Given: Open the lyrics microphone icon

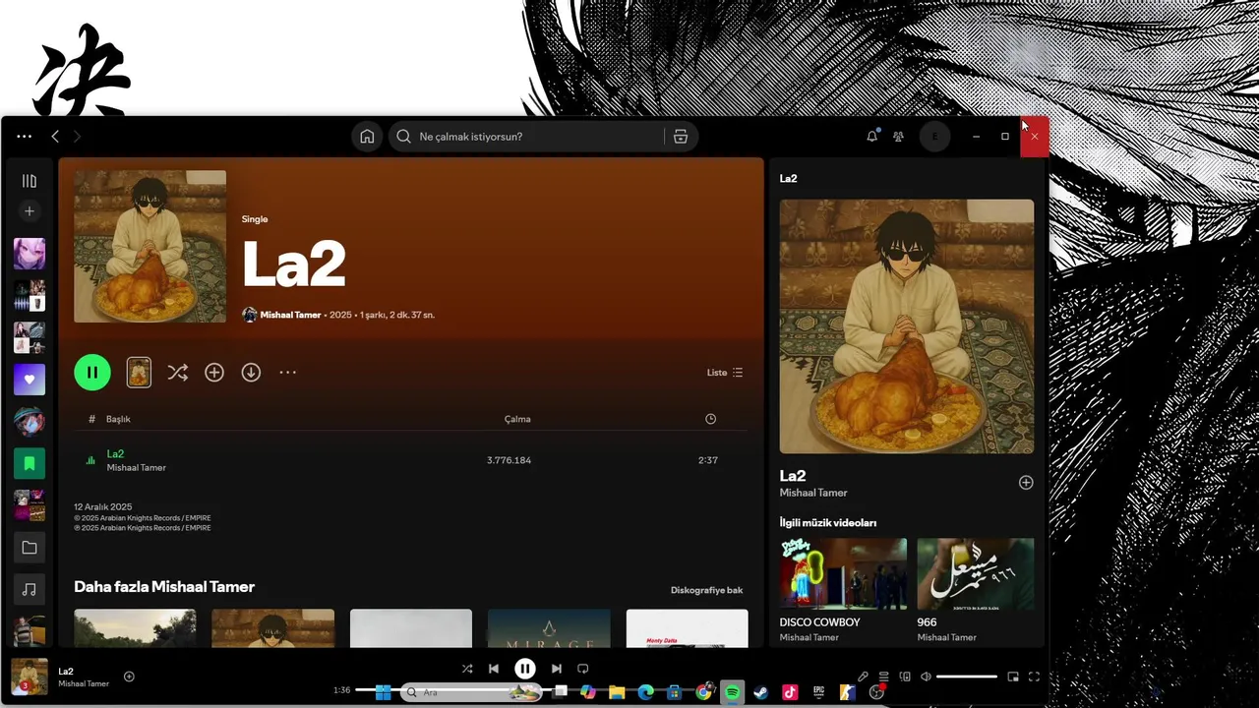Looking at the screenshot, I should [863, 677].
